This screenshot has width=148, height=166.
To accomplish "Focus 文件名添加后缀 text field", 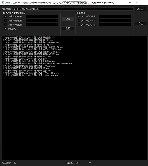I will click(x=115, y=25).
